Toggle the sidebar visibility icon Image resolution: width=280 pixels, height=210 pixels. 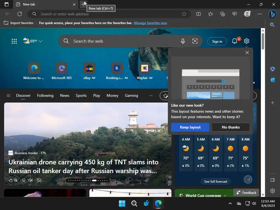pyautogui.click(x=273, y=180)
